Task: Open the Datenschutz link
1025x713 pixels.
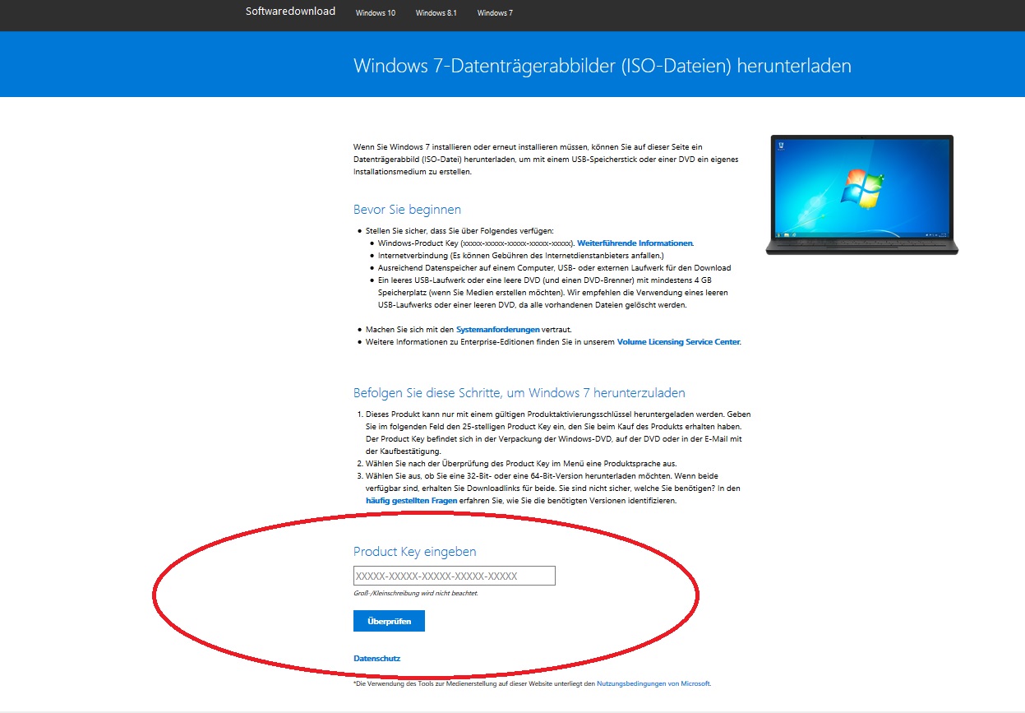Action: [376, 659]
